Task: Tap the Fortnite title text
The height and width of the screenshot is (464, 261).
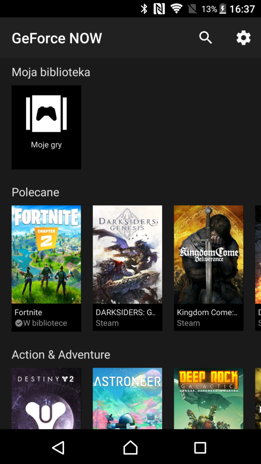Action: [x=28, y=312]
